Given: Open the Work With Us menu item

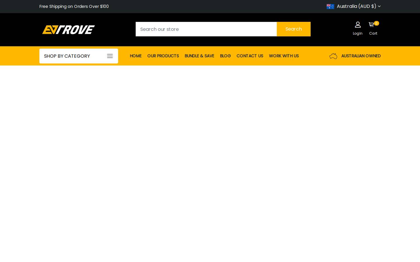Looking at the screenshot, I should 284,56.
